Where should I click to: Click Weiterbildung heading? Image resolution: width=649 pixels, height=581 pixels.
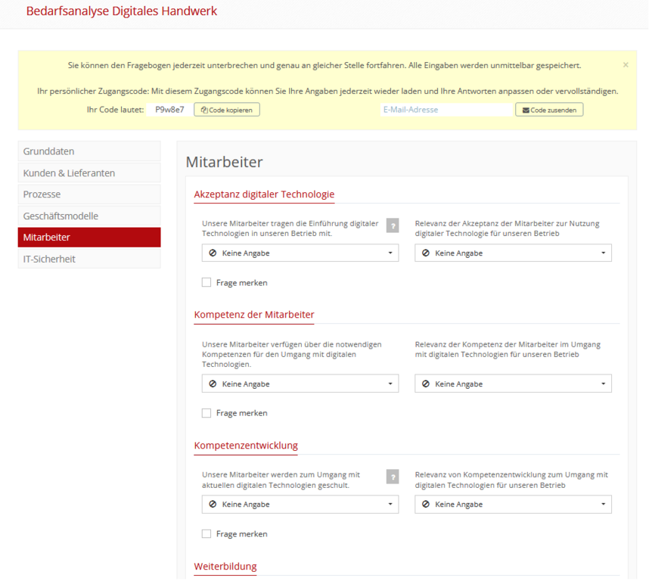pyautogui.click(x=225, y=567)
